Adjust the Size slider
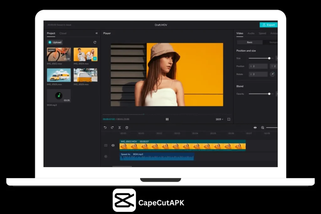This screenshot has height=214, width=321. [x=261, y=58]
